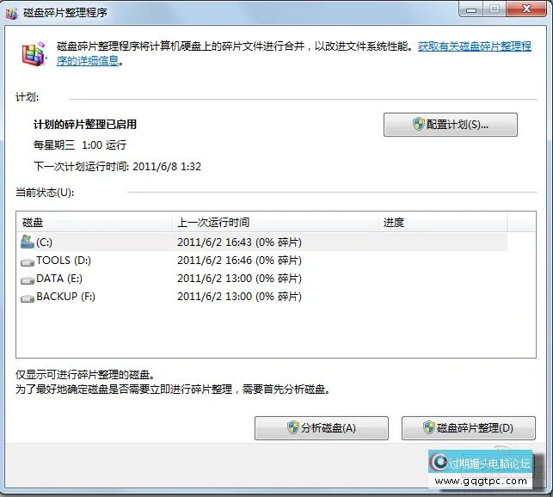Click the shield icon on 分析磁盘 button
Viewport: 553px width, 497px height.
(293, 427)
